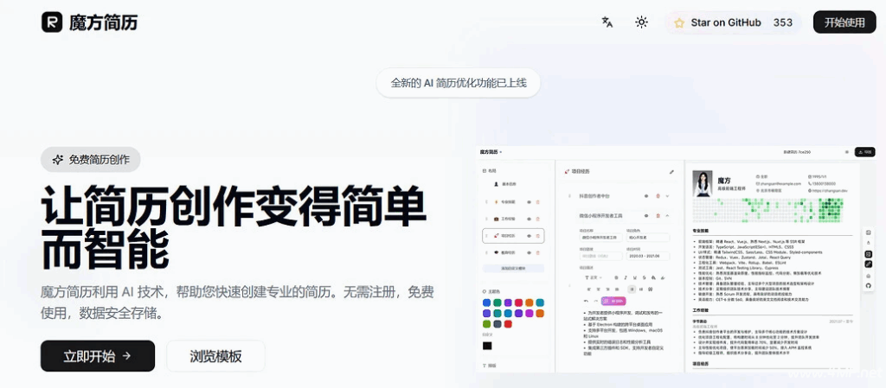
Task: Toggle visibility eye for 项目经历 section
Action: pyautogui.click(x=529, y=235)
